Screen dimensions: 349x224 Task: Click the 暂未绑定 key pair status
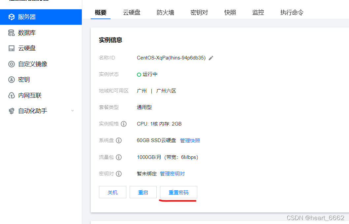pos(147,174)
